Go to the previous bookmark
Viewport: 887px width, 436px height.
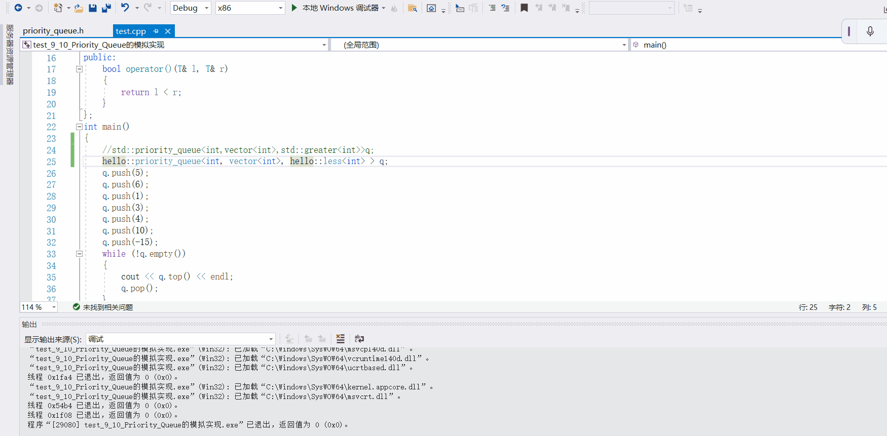[539, 8]
